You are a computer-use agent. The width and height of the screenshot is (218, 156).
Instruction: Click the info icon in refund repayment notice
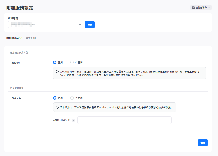(x=57, y=72)
